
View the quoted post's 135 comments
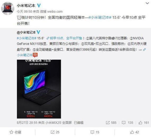127,123
